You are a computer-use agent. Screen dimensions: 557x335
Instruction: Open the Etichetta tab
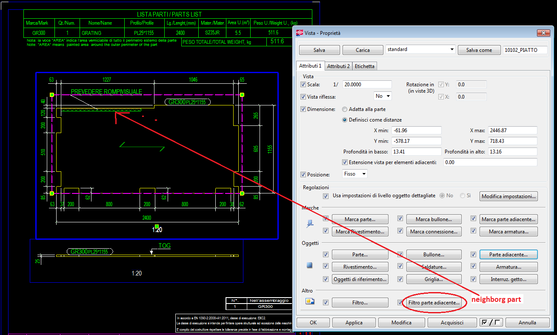coord(364,66)
